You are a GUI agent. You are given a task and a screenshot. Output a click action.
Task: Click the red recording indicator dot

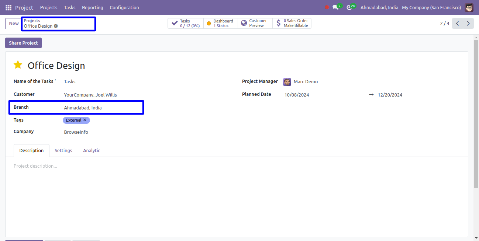click(x=327, y=7)
